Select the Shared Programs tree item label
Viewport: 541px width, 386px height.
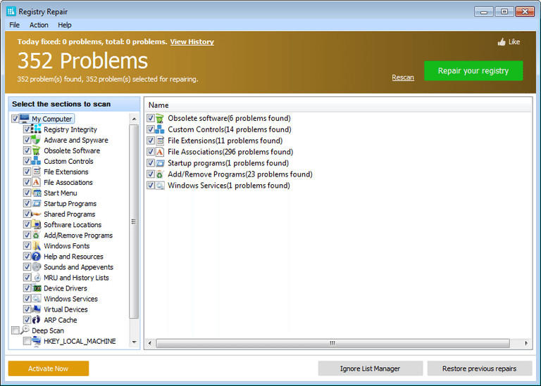69,214
